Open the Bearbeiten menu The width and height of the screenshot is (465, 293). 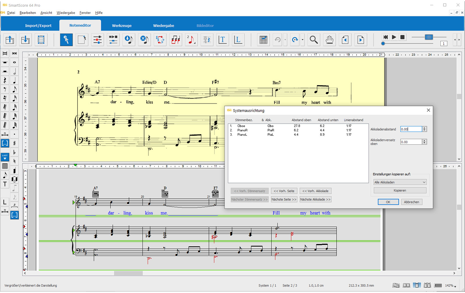28,13
